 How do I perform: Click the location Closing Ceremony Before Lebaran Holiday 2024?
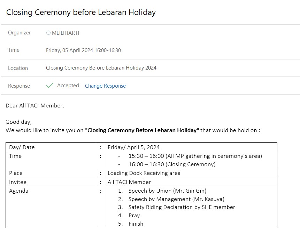[x=101, y=67]
